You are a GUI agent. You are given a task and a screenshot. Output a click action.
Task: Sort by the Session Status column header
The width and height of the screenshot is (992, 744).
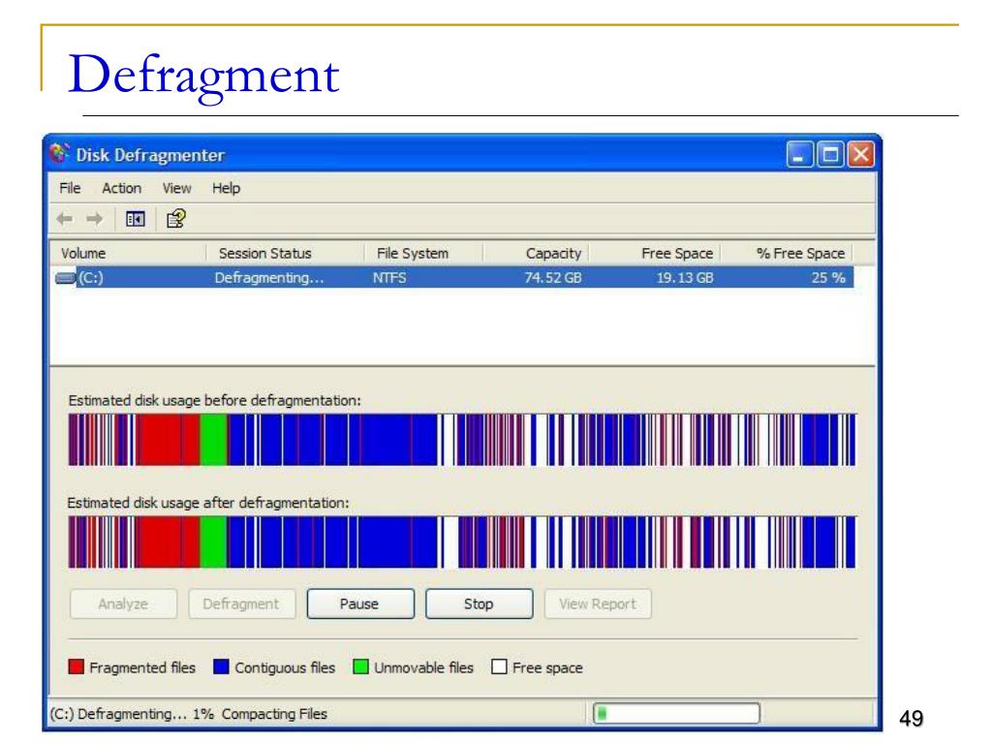point(286,253)
